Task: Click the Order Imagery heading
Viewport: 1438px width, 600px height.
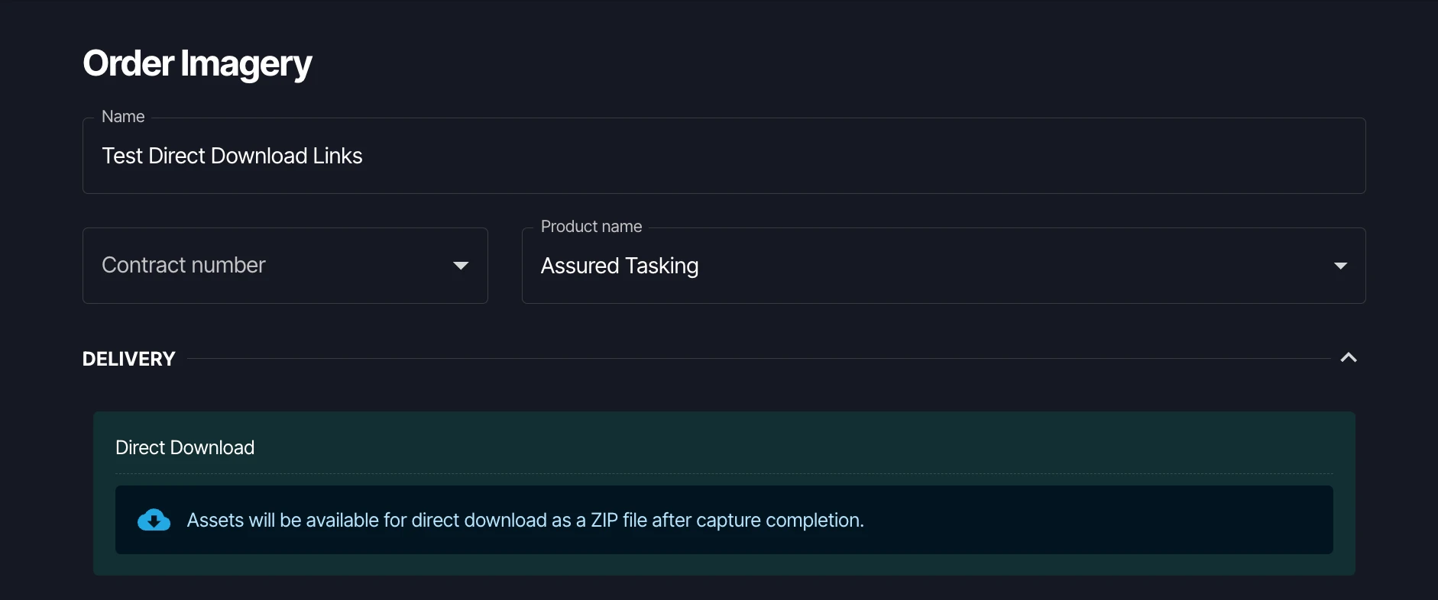Action: coord(197,64)
